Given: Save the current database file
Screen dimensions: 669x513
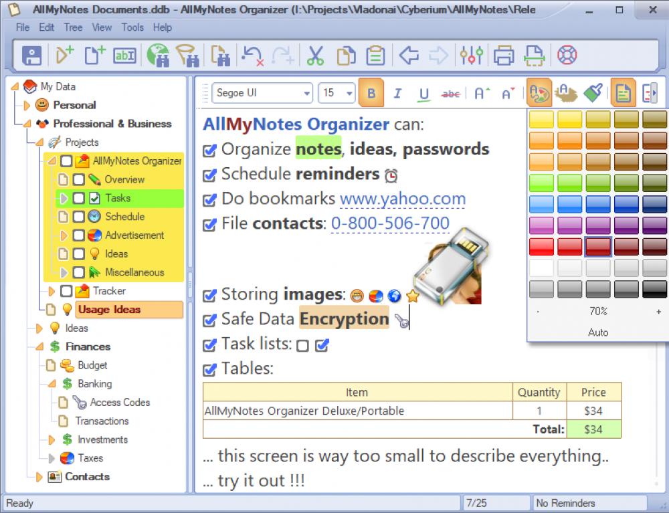Looking at the screenshot, I should [x=31, y=56].
